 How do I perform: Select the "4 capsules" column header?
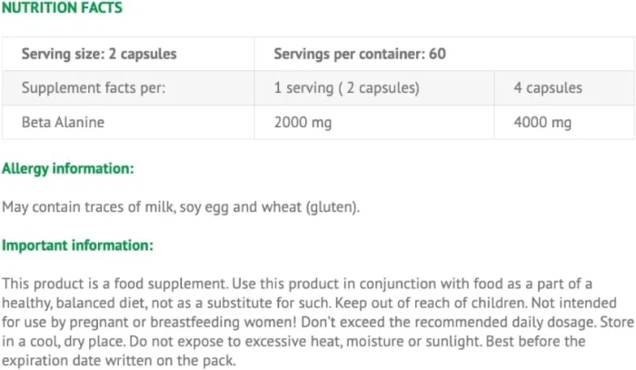[x=548, y=88]
